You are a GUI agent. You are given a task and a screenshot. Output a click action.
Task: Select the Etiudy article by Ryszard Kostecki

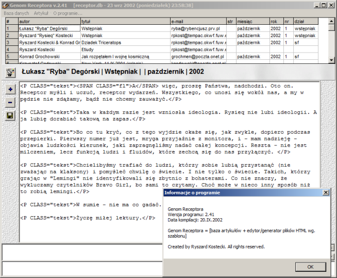pyautogui.click(x=124, y=49)
